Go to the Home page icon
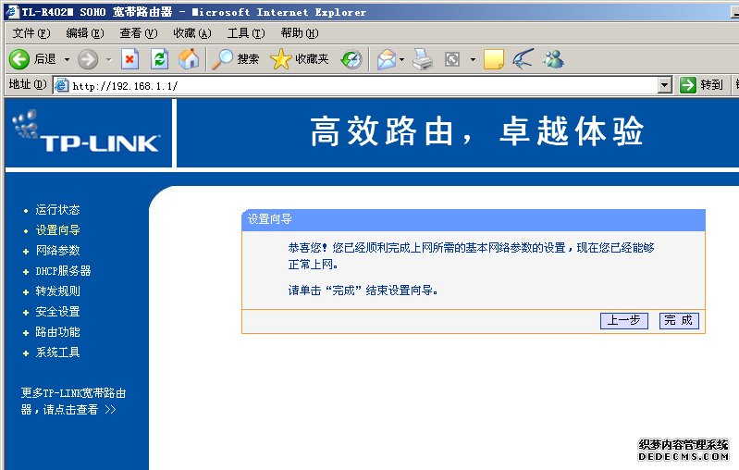Image resolution: width=739 pixels, height=470 pixels. [x=189, y=59]
